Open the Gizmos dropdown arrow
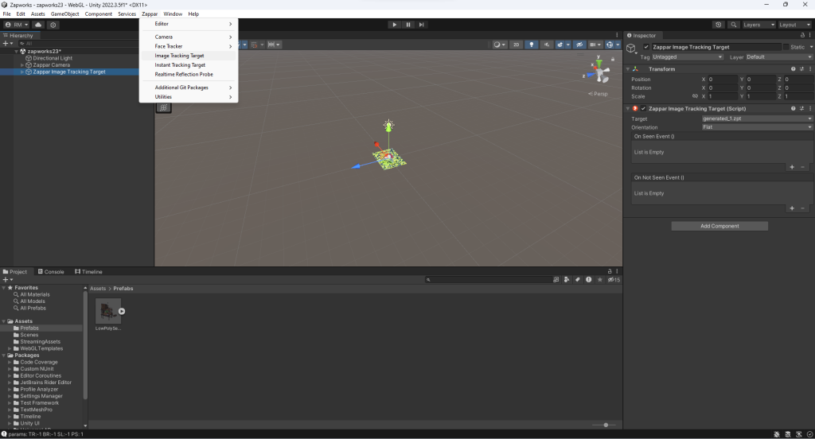Screen dimensions: 815x439 coord(618,45)
